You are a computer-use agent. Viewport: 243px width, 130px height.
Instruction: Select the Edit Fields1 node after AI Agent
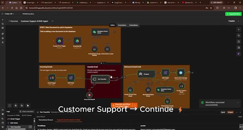click(165, 73)
